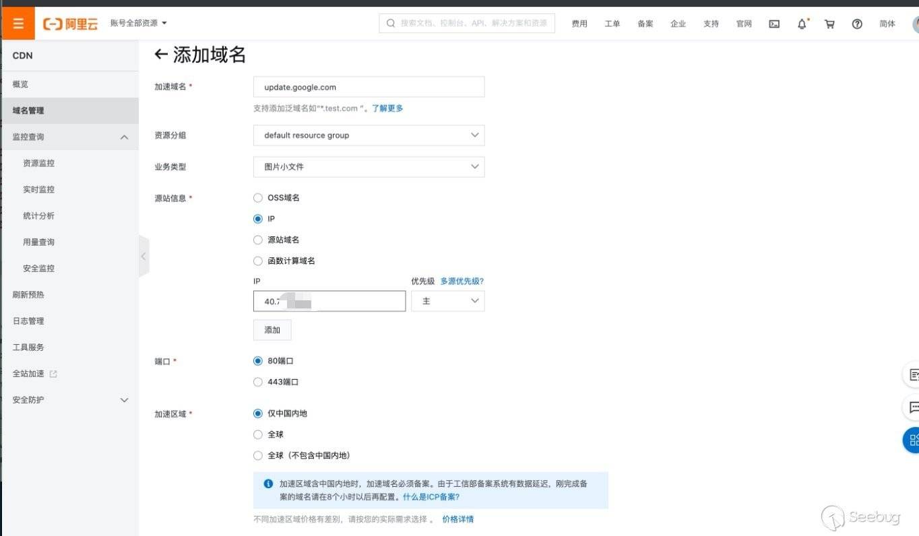Open the 资源分组 dropdown
Screen dimensions: 919x536
click(x=369, y=135)
